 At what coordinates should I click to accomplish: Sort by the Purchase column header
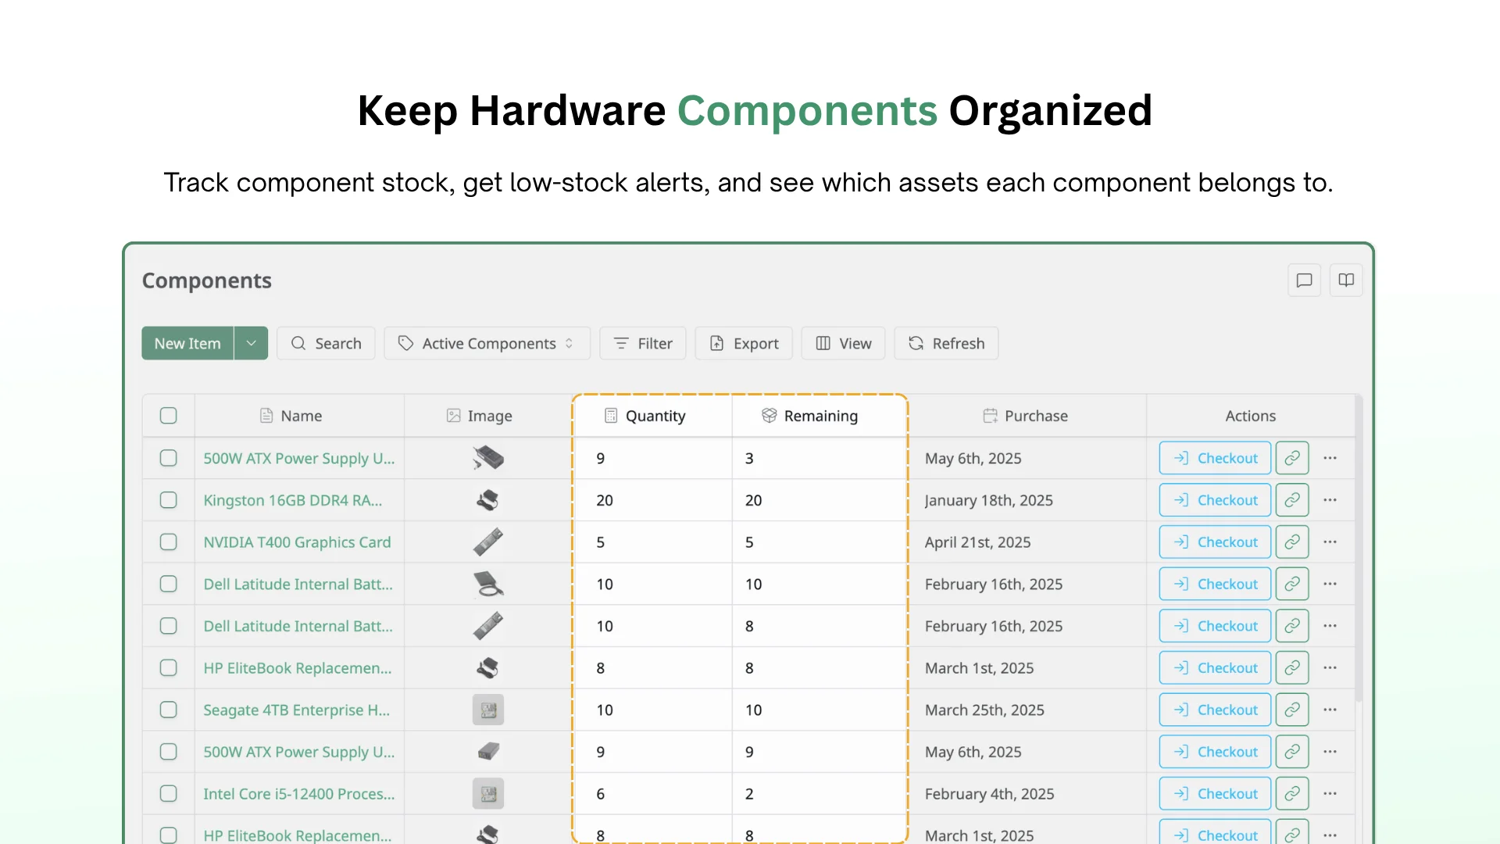(1026, 416)
